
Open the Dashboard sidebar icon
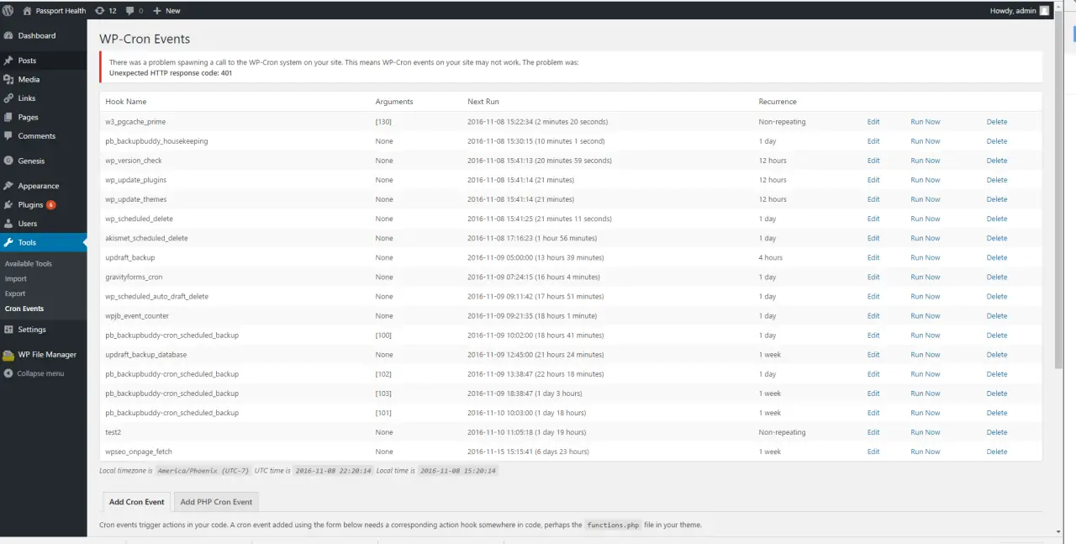pos(8,36)
